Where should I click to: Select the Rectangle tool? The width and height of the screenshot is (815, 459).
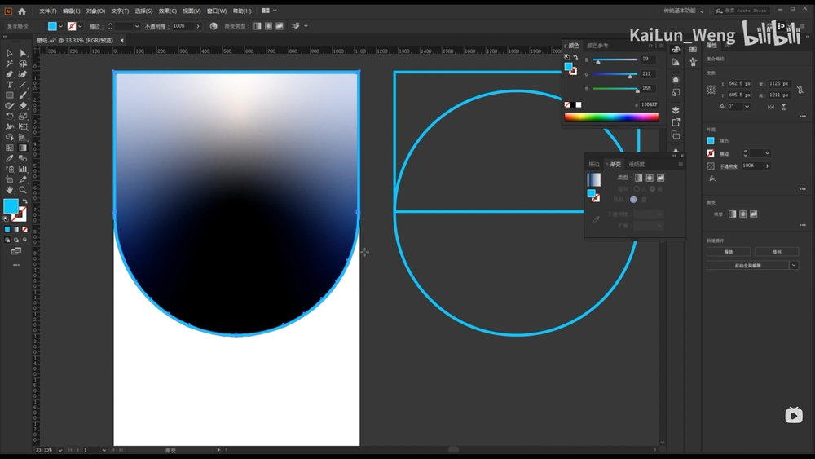[9, 95]
